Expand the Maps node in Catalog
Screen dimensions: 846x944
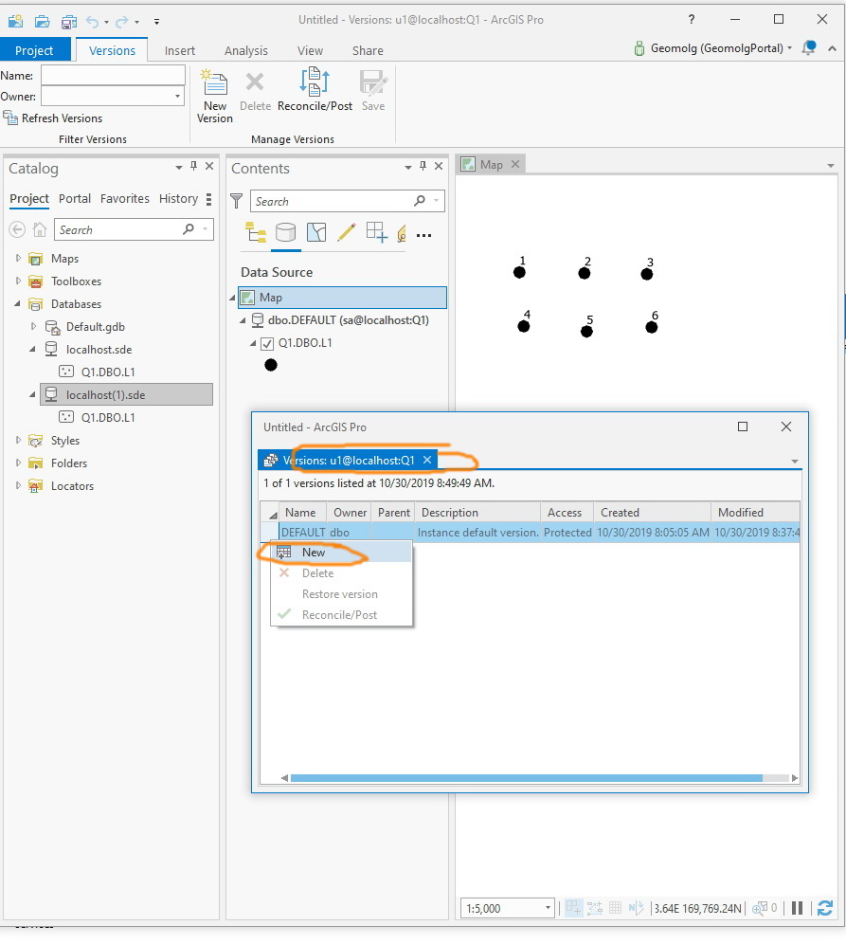click(x=18, y=258)
